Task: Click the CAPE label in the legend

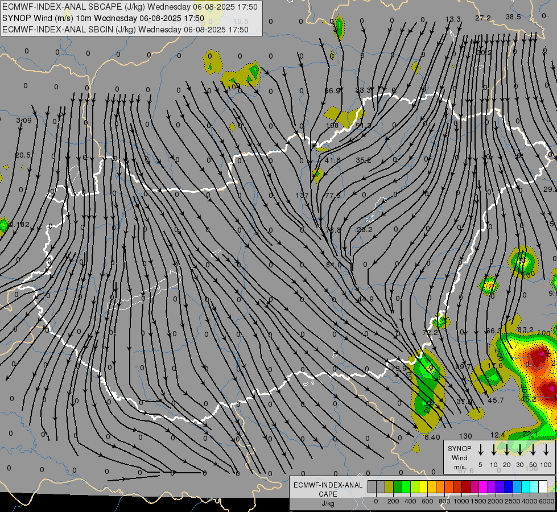Action: (x=328, y=494)
